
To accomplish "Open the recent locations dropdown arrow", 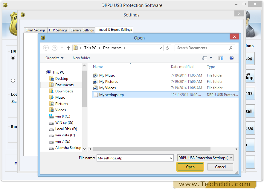I will 62,48.
